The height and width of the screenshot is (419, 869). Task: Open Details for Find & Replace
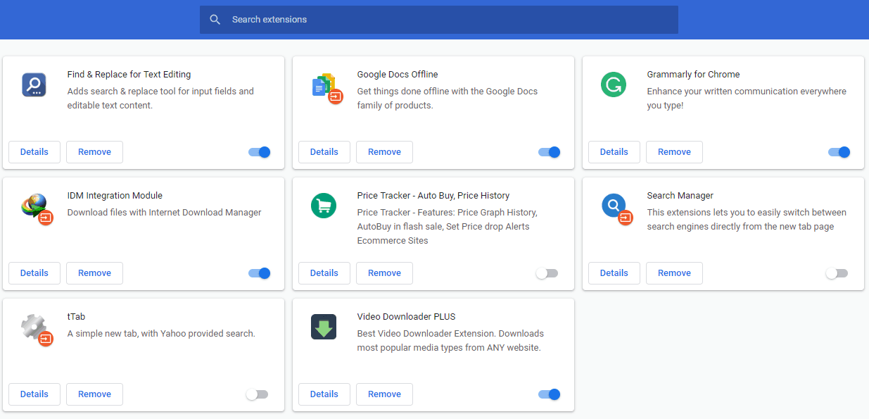point(34,152)
